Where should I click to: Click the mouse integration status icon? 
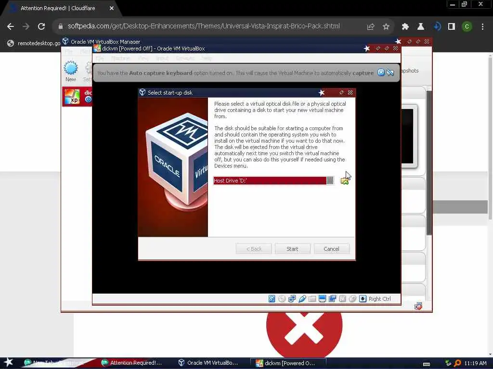pos(352,299)
